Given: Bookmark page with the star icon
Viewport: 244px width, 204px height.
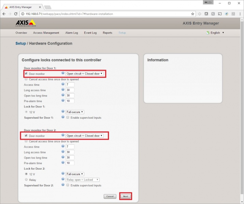Looking at the screenshot, I should (193, 14).
